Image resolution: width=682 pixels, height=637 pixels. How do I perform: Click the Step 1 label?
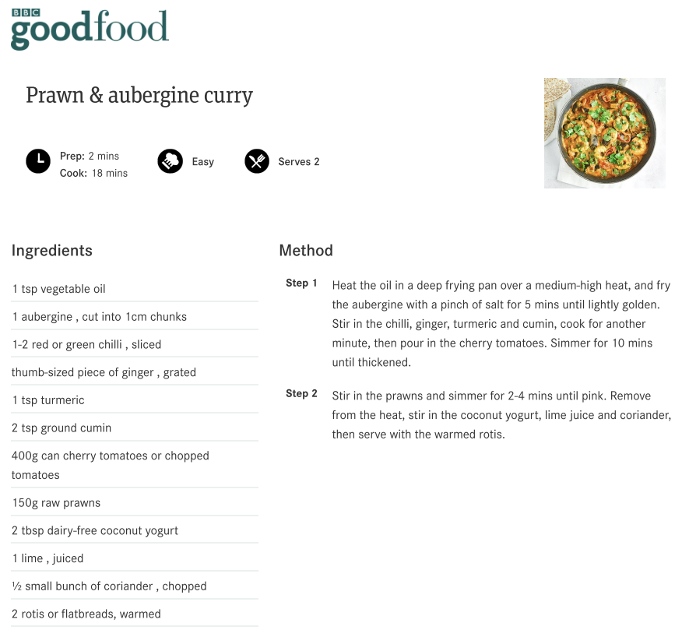click(301, 283)
